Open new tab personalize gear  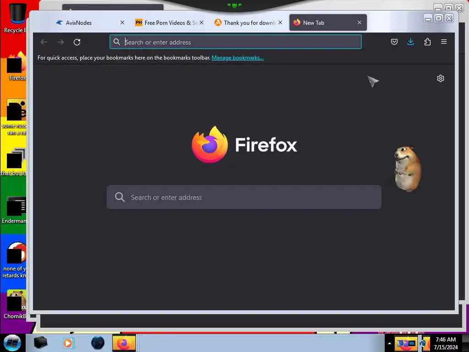click(x=441, y=78)
